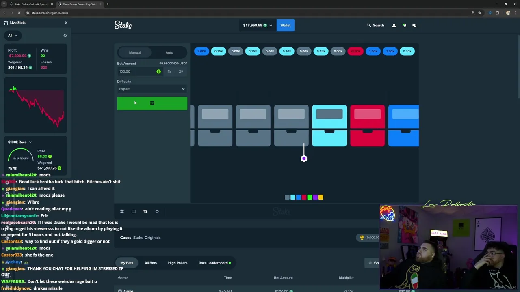Image resolution: width=520 pixels, height=292 pixels.
Task: Select the All Bets tab
Action: [x=150, y=263]
